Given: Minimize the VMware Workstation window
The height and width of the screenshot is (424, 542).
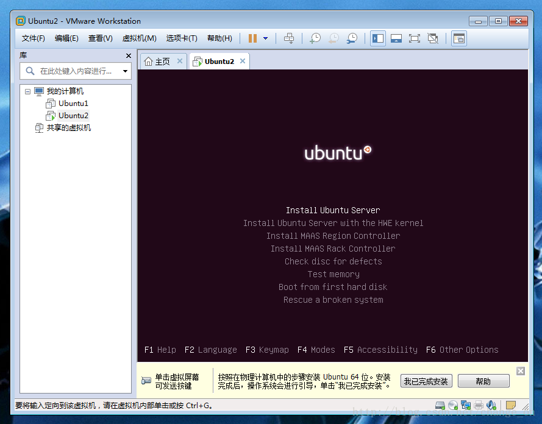Looking at the screenshot, I should (478, 21).
